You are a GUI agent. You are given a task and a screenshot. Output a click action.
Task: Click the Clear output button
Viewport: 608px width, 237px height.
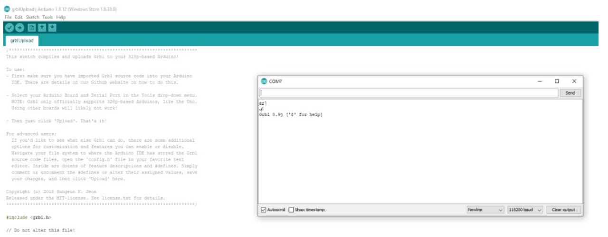pyautogui.click(x=563, y=210)
